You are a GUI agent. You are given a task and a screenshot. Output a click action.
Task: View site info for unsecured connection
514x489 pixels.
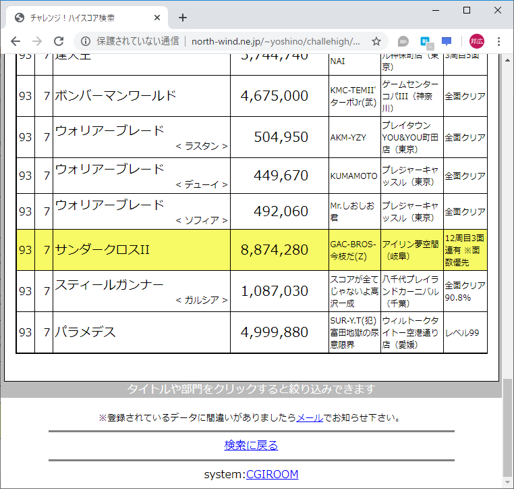tap(86, 41)
